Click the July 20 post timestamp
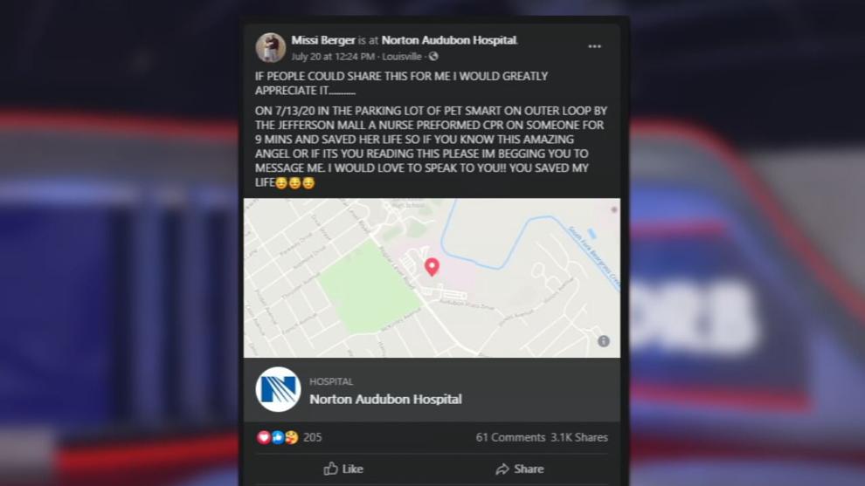Screen dimensions: 865x486 (x=333, y=57)
